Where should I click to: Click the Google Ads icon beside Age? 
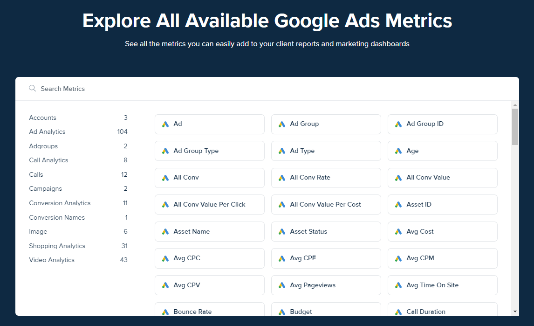pos(398,151)
